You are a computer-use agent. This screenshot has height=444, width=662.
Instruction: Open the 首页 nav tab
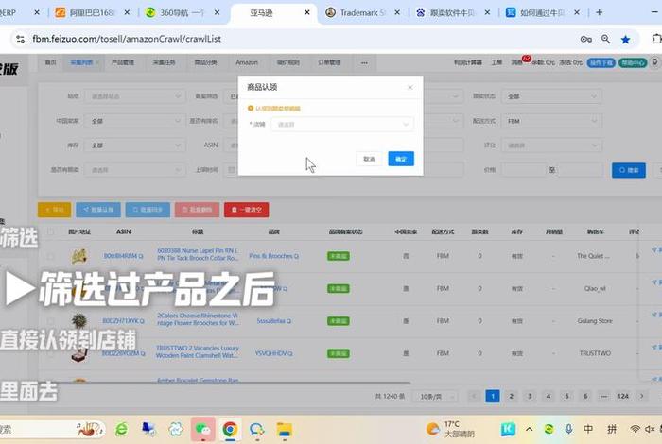point(51,62)
